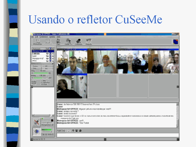Select PRAV in the participant list
196x147 pixels.
(43, 61)
